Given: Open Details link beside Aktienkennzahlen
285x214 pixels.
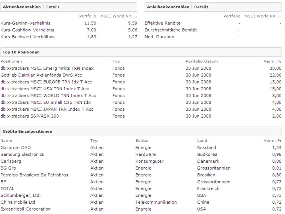Looking at the screenshot, I should point(52,7).
